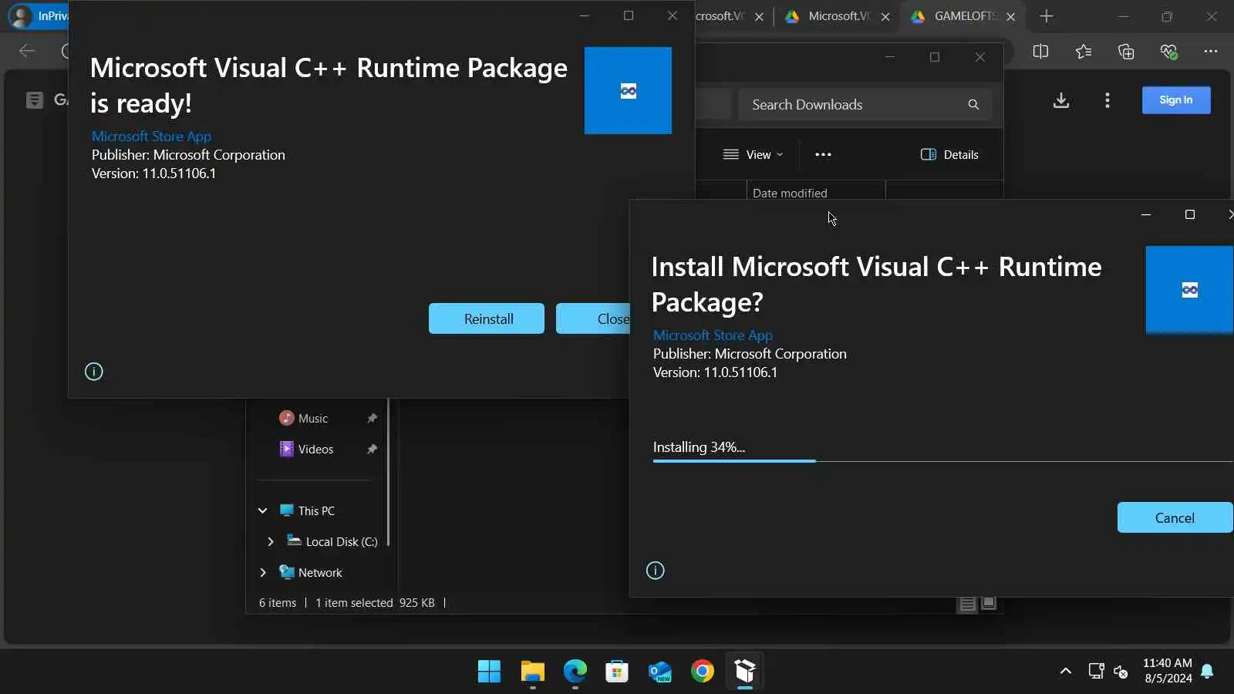Expand the Local Disk (C:) node
Image resolution: width=1234 pixels, height=694 pixels.
click(270, 541)
